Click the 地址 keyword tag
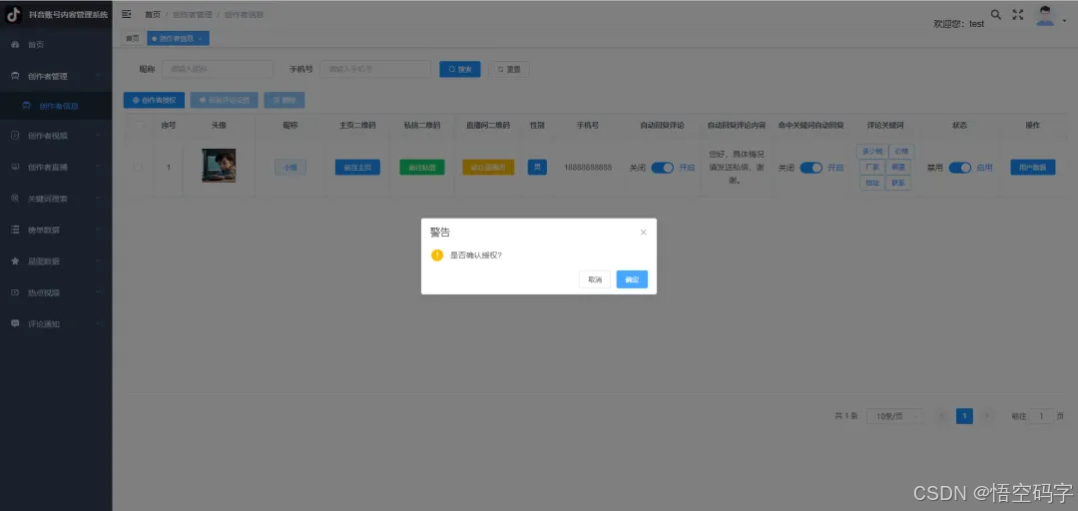This screenshot has height=511, width=1078. coord(870,183)
